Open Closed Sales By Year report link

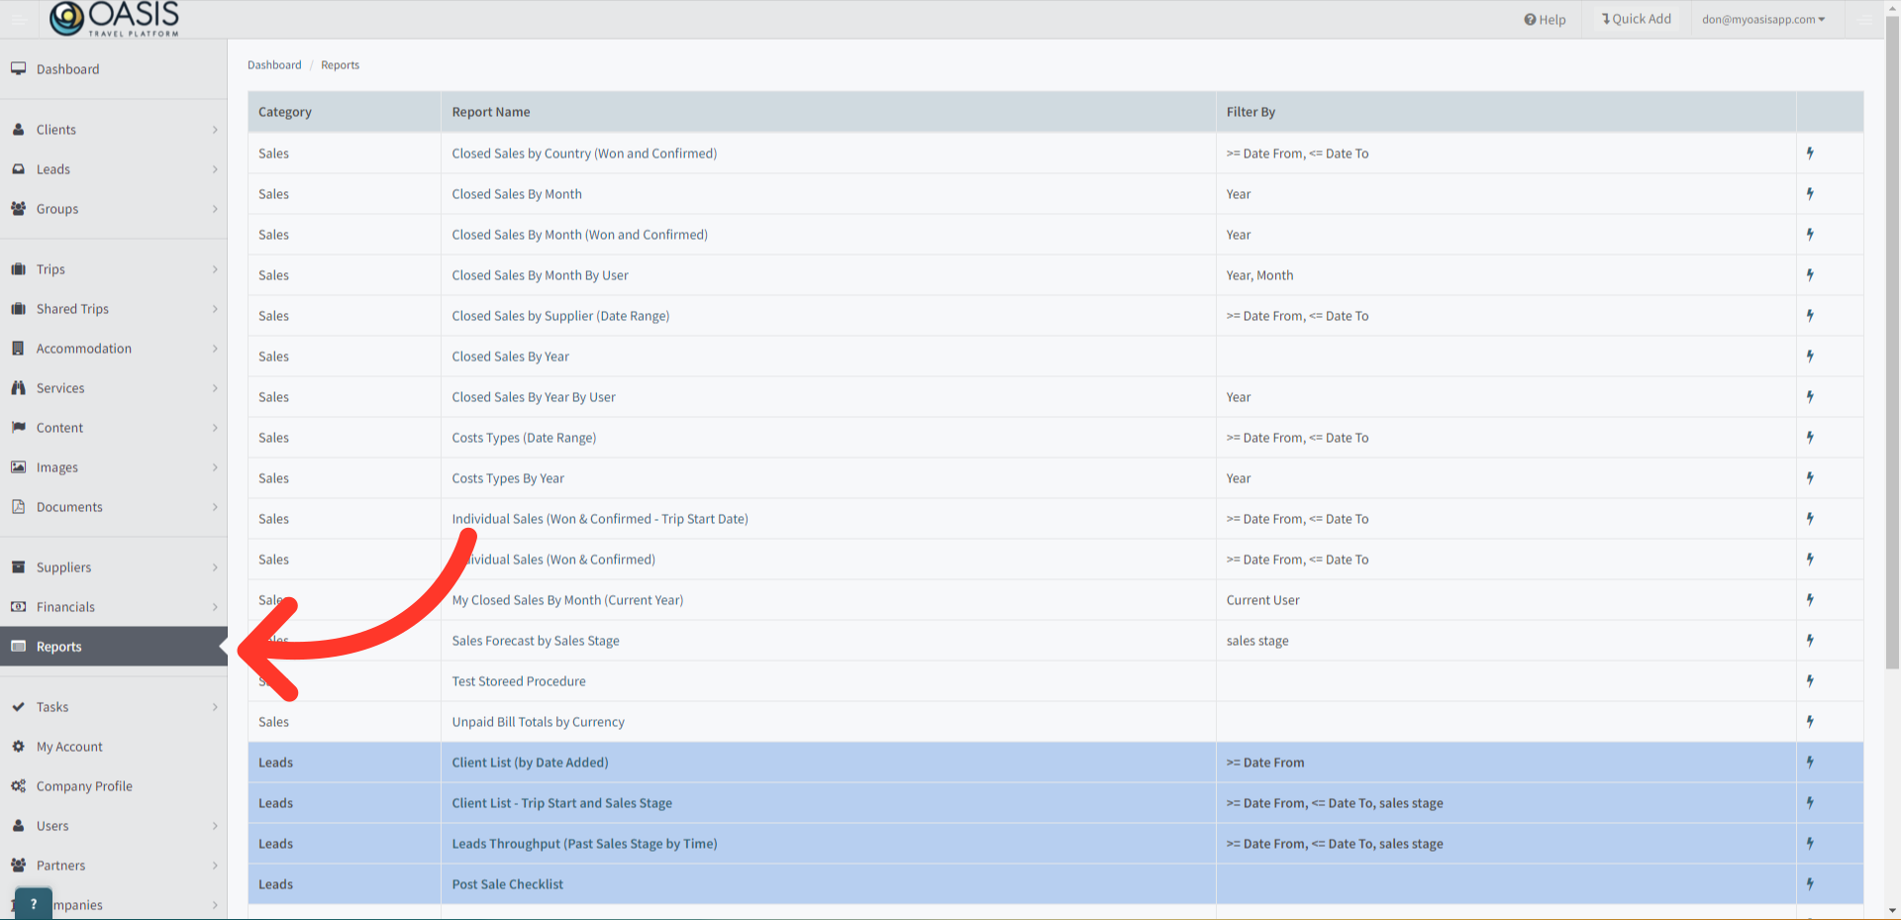coord(510,357)
